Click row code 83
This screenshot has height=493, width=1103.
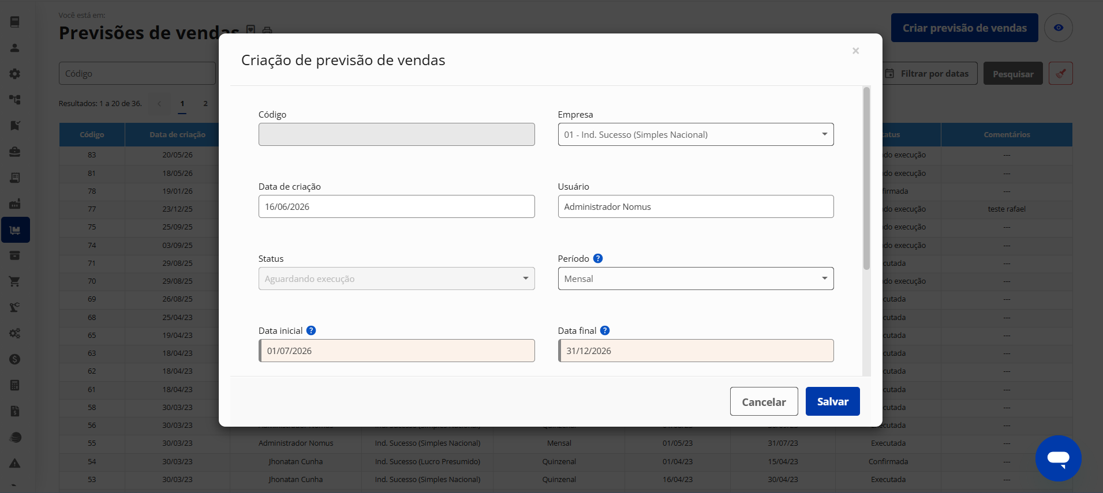(92, 155)
